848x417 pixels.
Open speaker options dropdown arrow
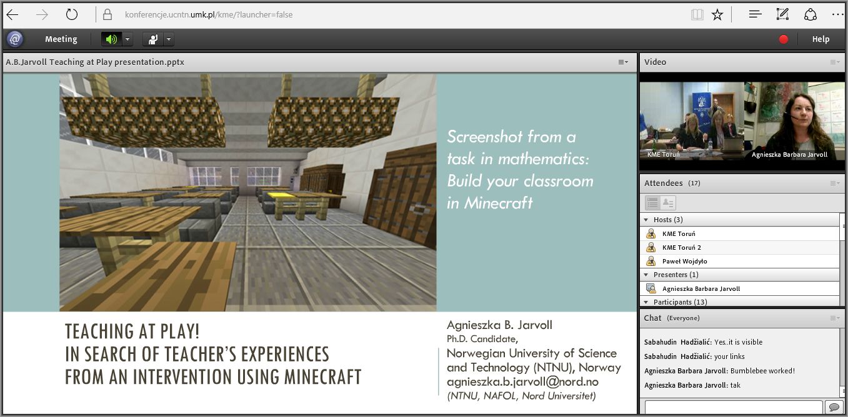coord(127,39)
